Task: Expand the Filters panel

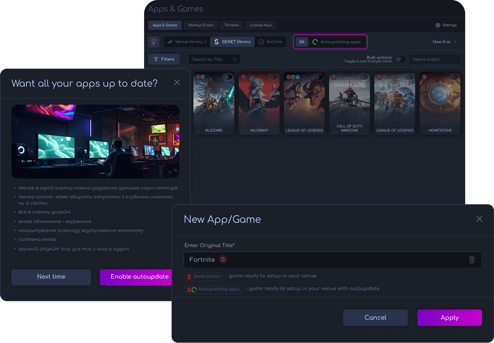Action: point(164,59)
